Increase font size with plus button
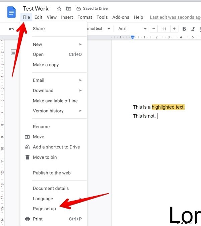201x226 pixels. pyautogui.click(x=174, y=29)
